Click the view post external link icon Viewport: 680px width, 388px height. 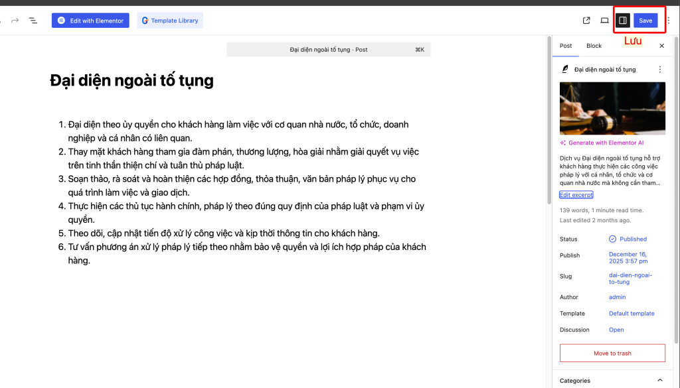pos(586,21)
